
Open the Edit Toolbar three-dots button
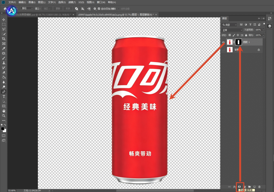(x=4, y=120)
